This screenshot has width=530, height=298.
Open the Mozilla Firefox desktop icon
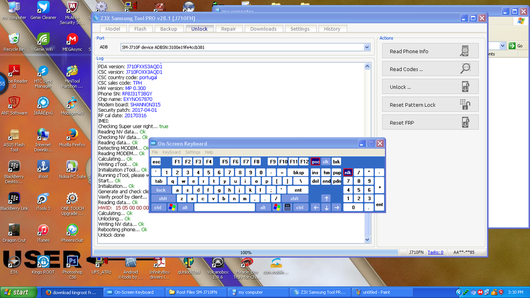(x=72, y=136)
